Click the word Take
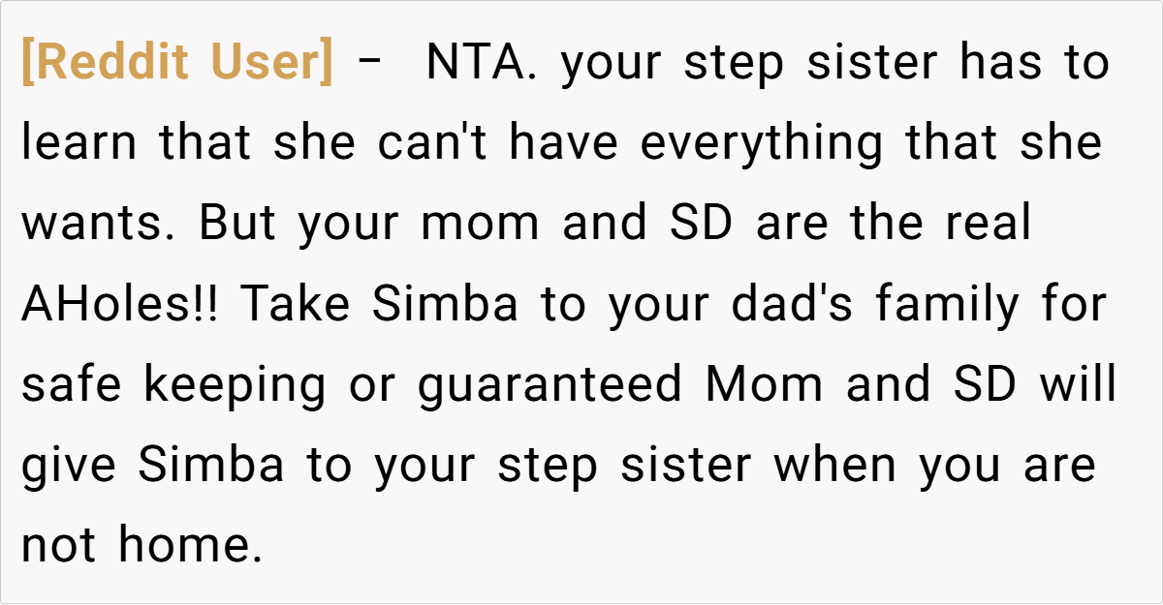The image size is (1163, 605). (x=295, y=306)
